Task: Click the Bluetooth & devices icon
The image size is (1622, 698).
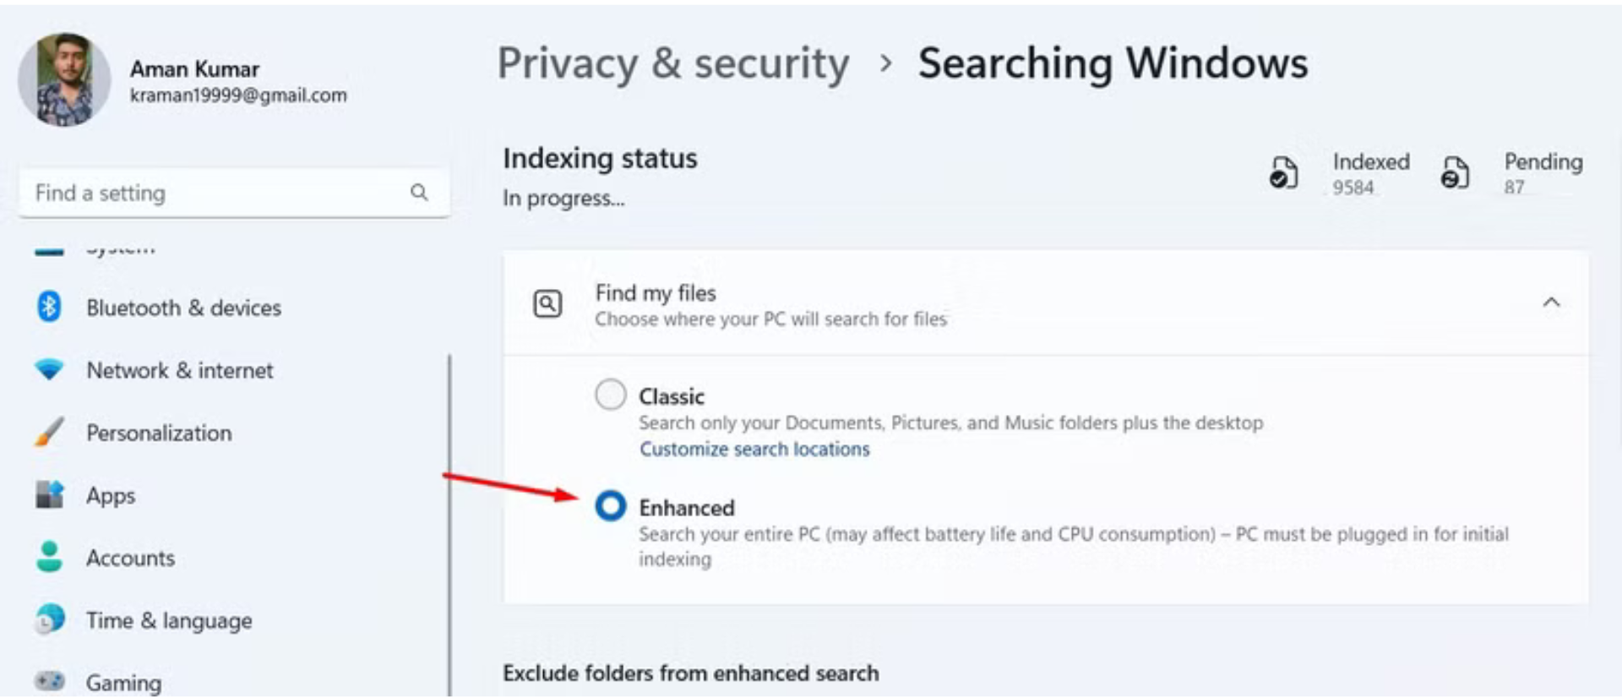Action: coord(49,307)
